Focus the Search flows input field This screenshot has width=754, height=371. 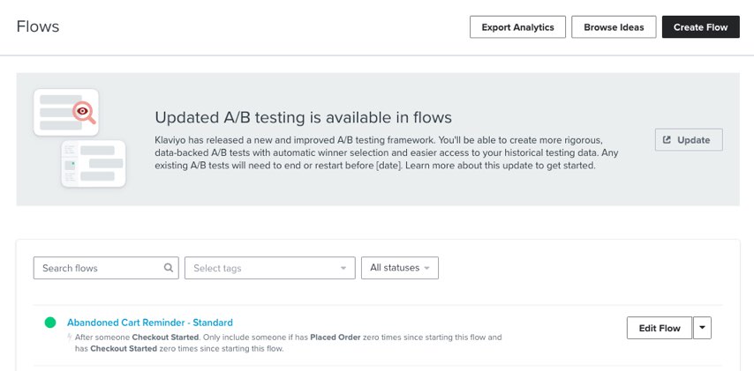click(97, 268)
